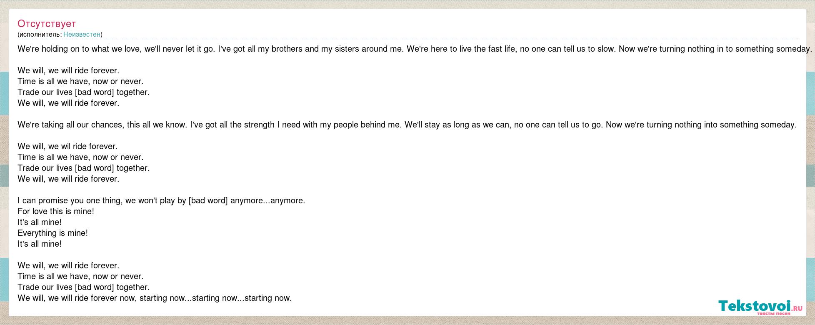Click the (исполнитель: label text
The height and width of the screenshot is (325, 815).
coord(40,34)
